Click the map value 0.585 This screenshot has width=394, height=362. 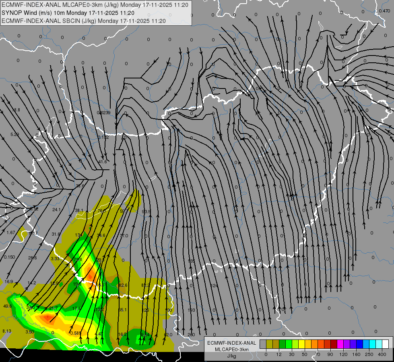76,333
